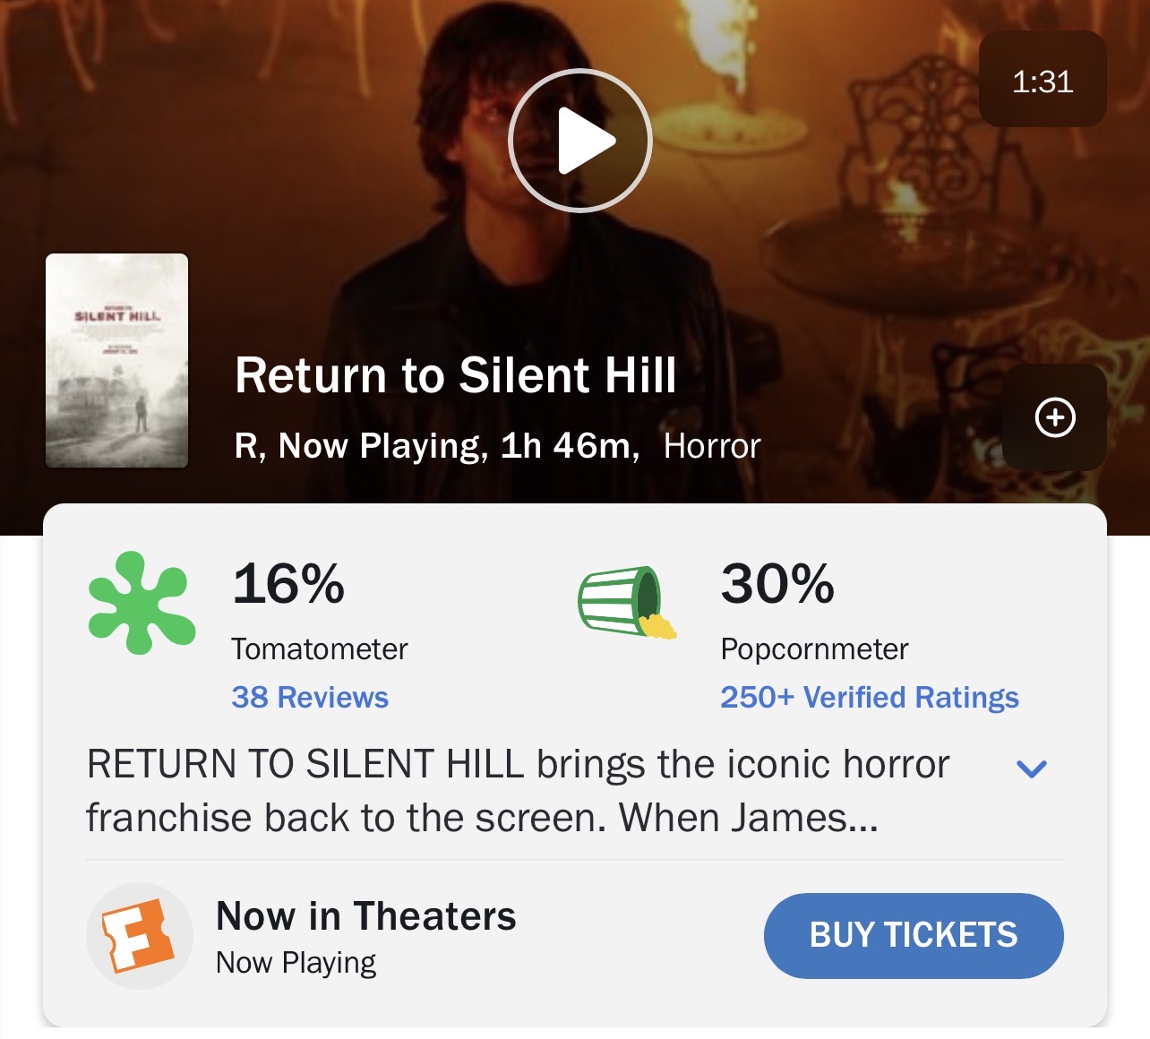Viewport: 1150px width, 1039px height.
Task: Add movie to watchlist with plus icon
Action: pyautogui.click(x=1054, y=417)
